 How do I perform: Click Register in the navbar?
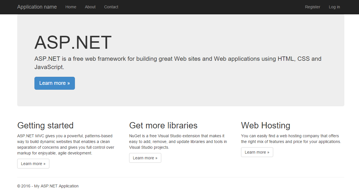tap(313, 7)
